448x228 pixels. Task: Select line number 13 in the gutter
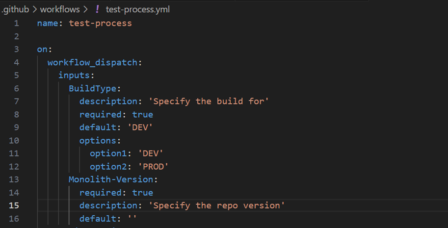click(x=14, y=179)
